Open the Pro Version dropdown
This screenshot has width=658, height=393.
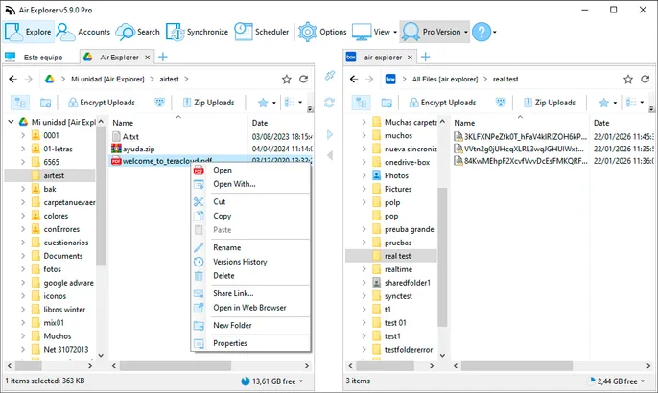coord(435,32)
